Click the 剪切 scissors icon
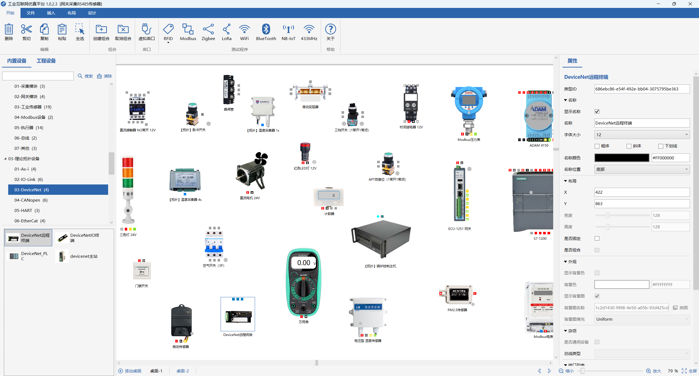Image resolution: width=699 pixels, height=376 pixels. pyautogui.click(x=26, y=29)
